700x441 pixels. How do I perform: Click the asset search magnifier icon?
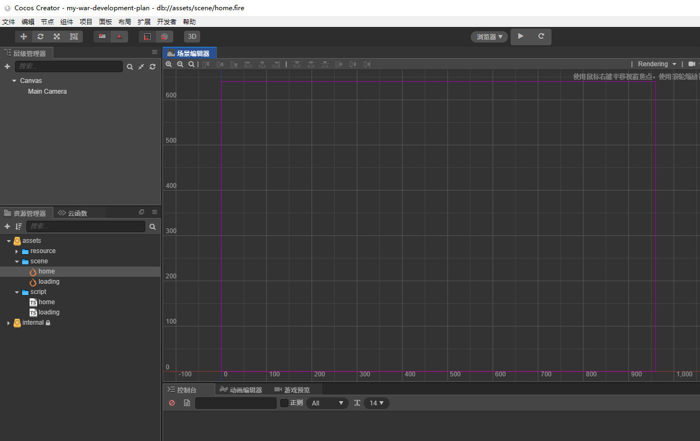(152, 227)
